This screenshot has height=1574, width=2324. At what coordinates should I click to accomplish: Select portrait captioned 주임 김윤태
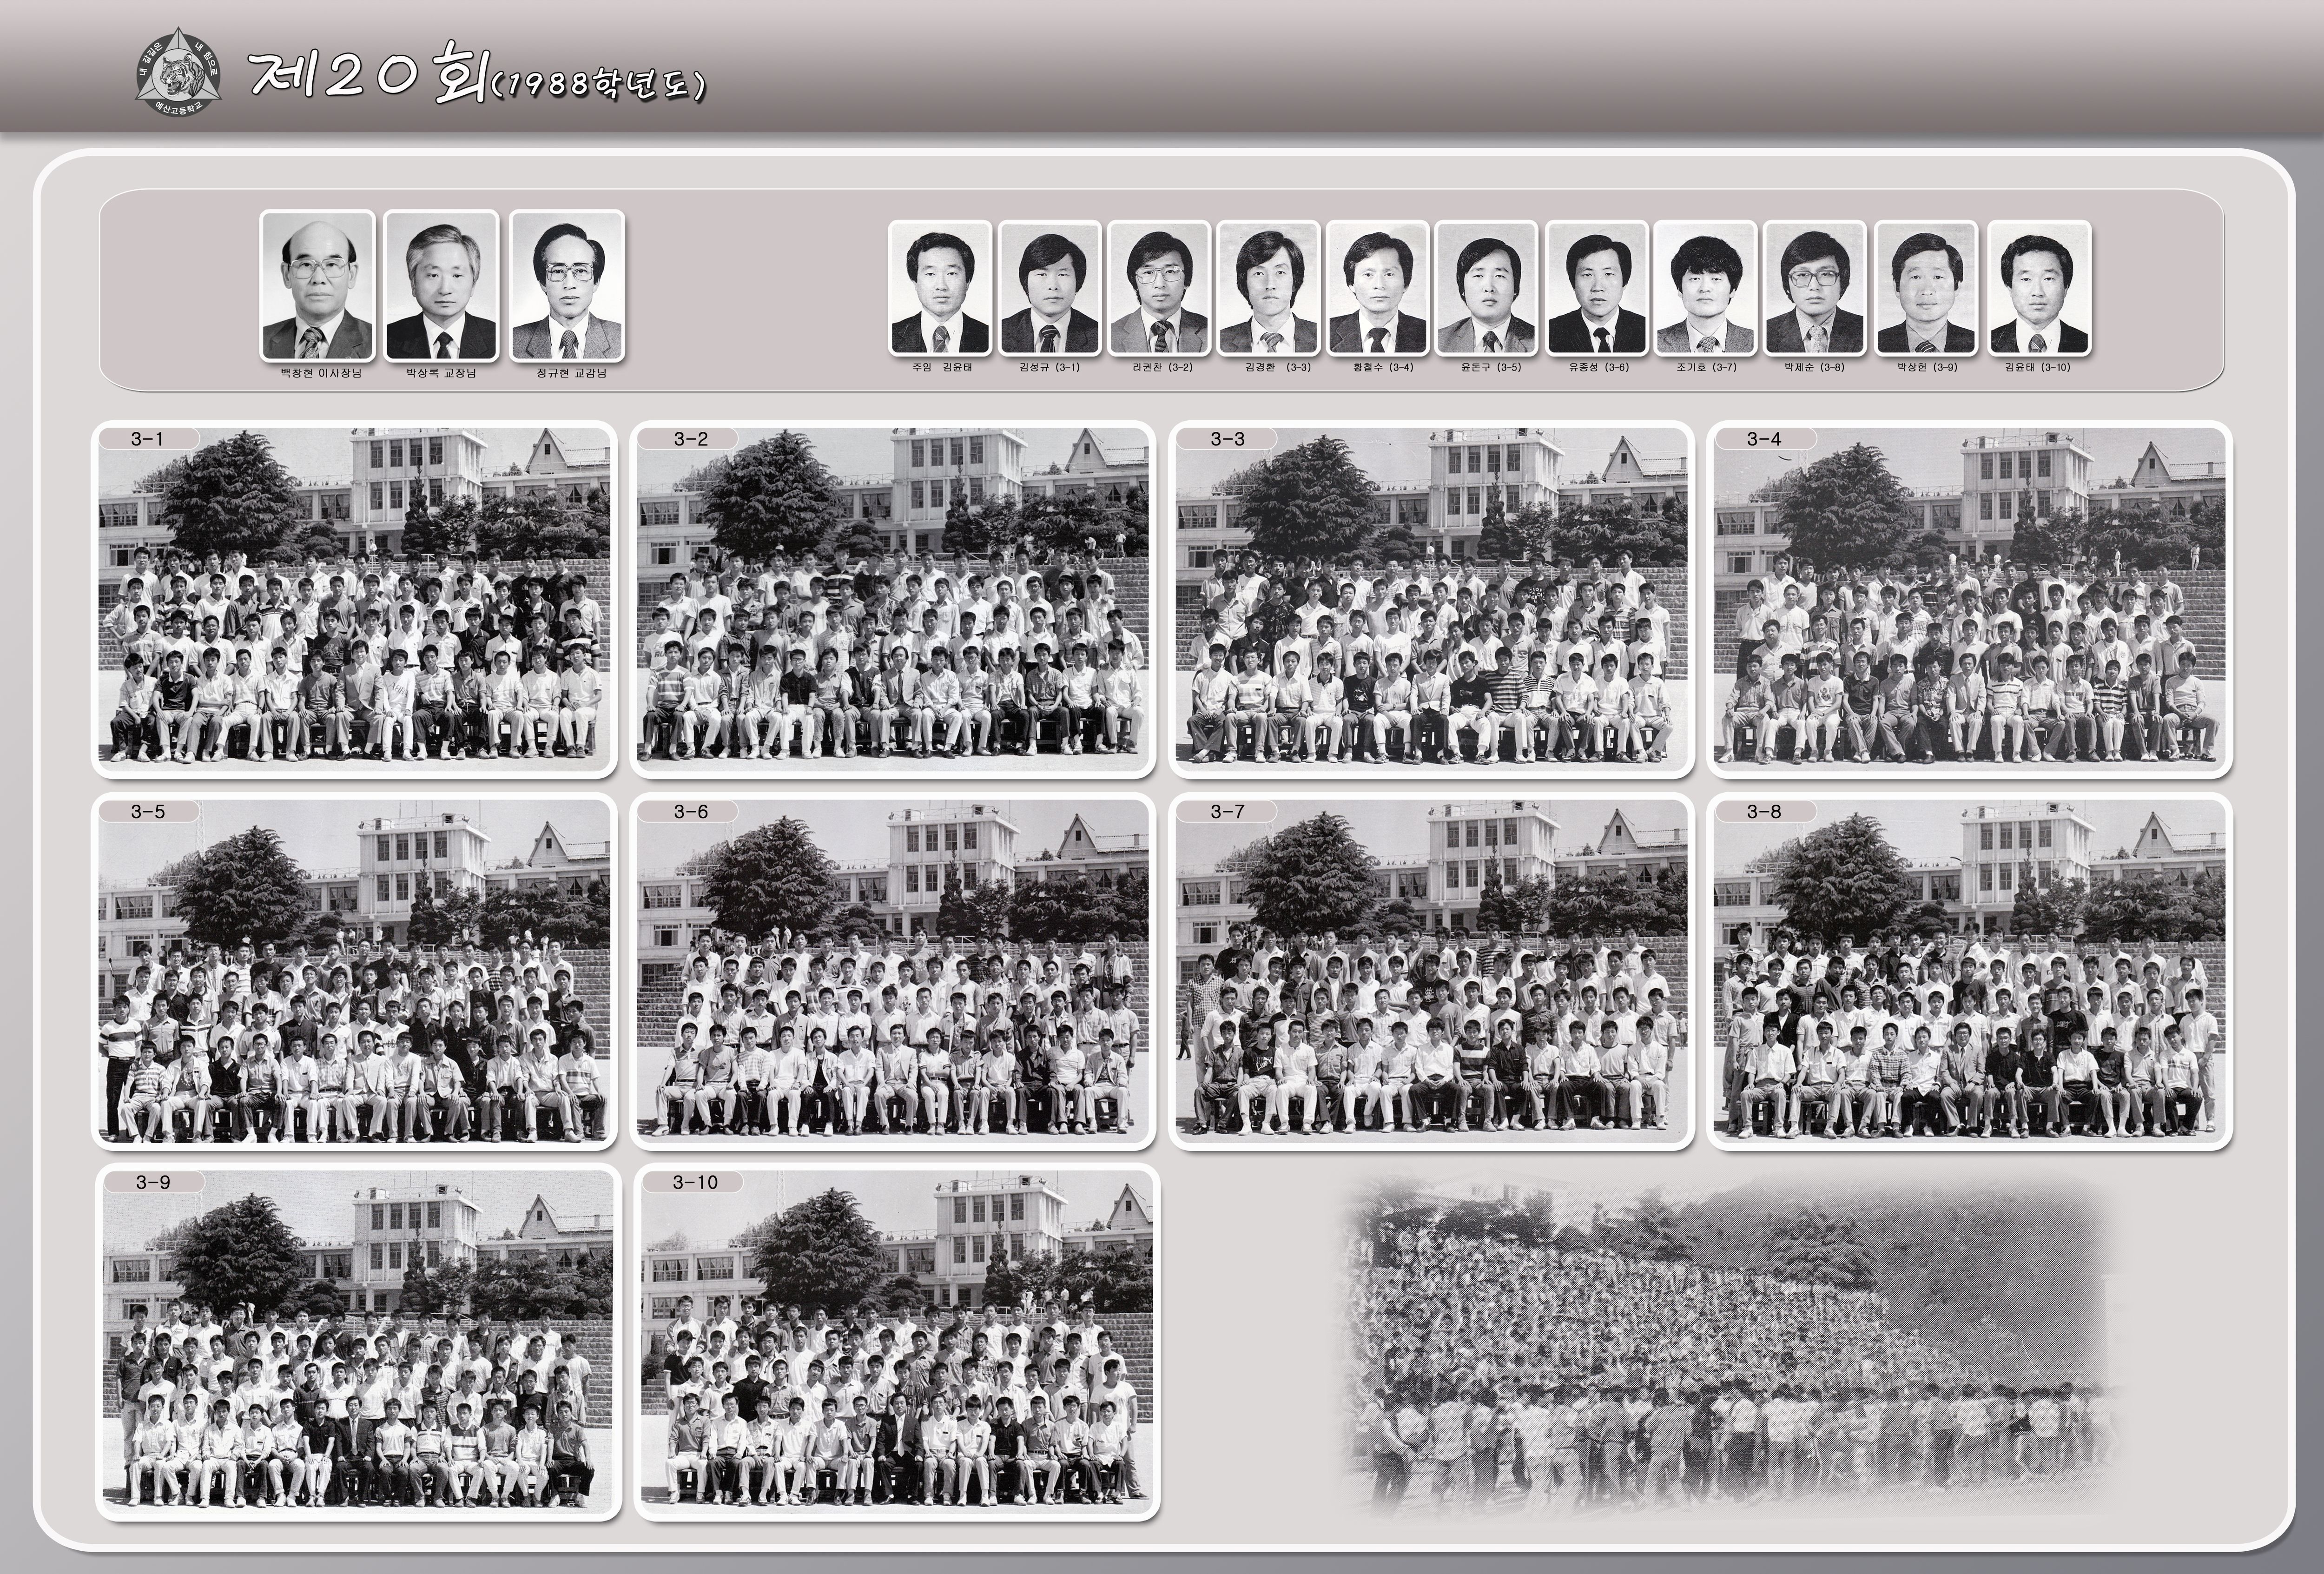[x=940, y=288]
